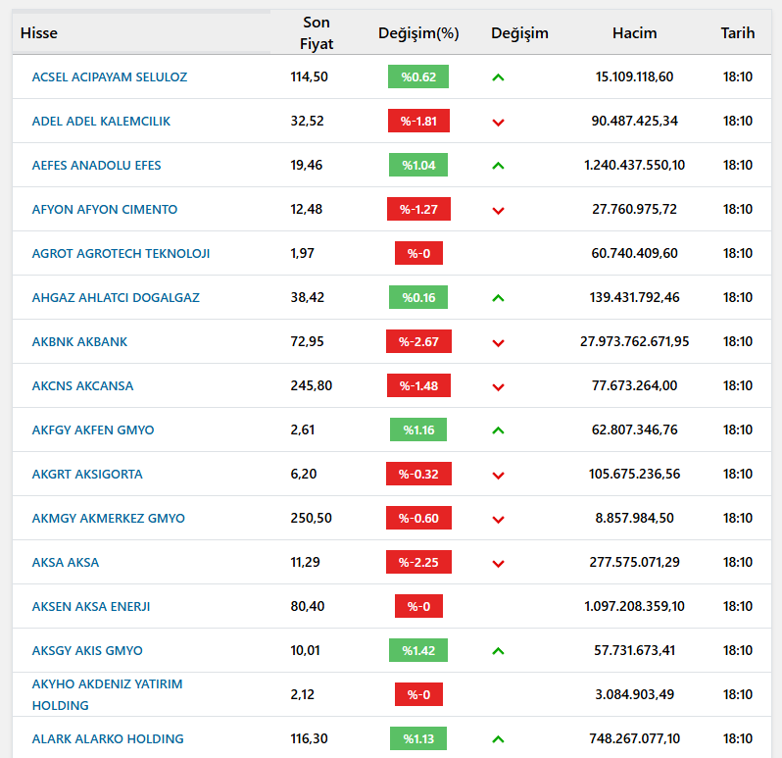The width and height of the screenshot is (782, 758).
Task: Open the AGROT AGROTECH TEKNOLOJI link
Action: point(121,254)
